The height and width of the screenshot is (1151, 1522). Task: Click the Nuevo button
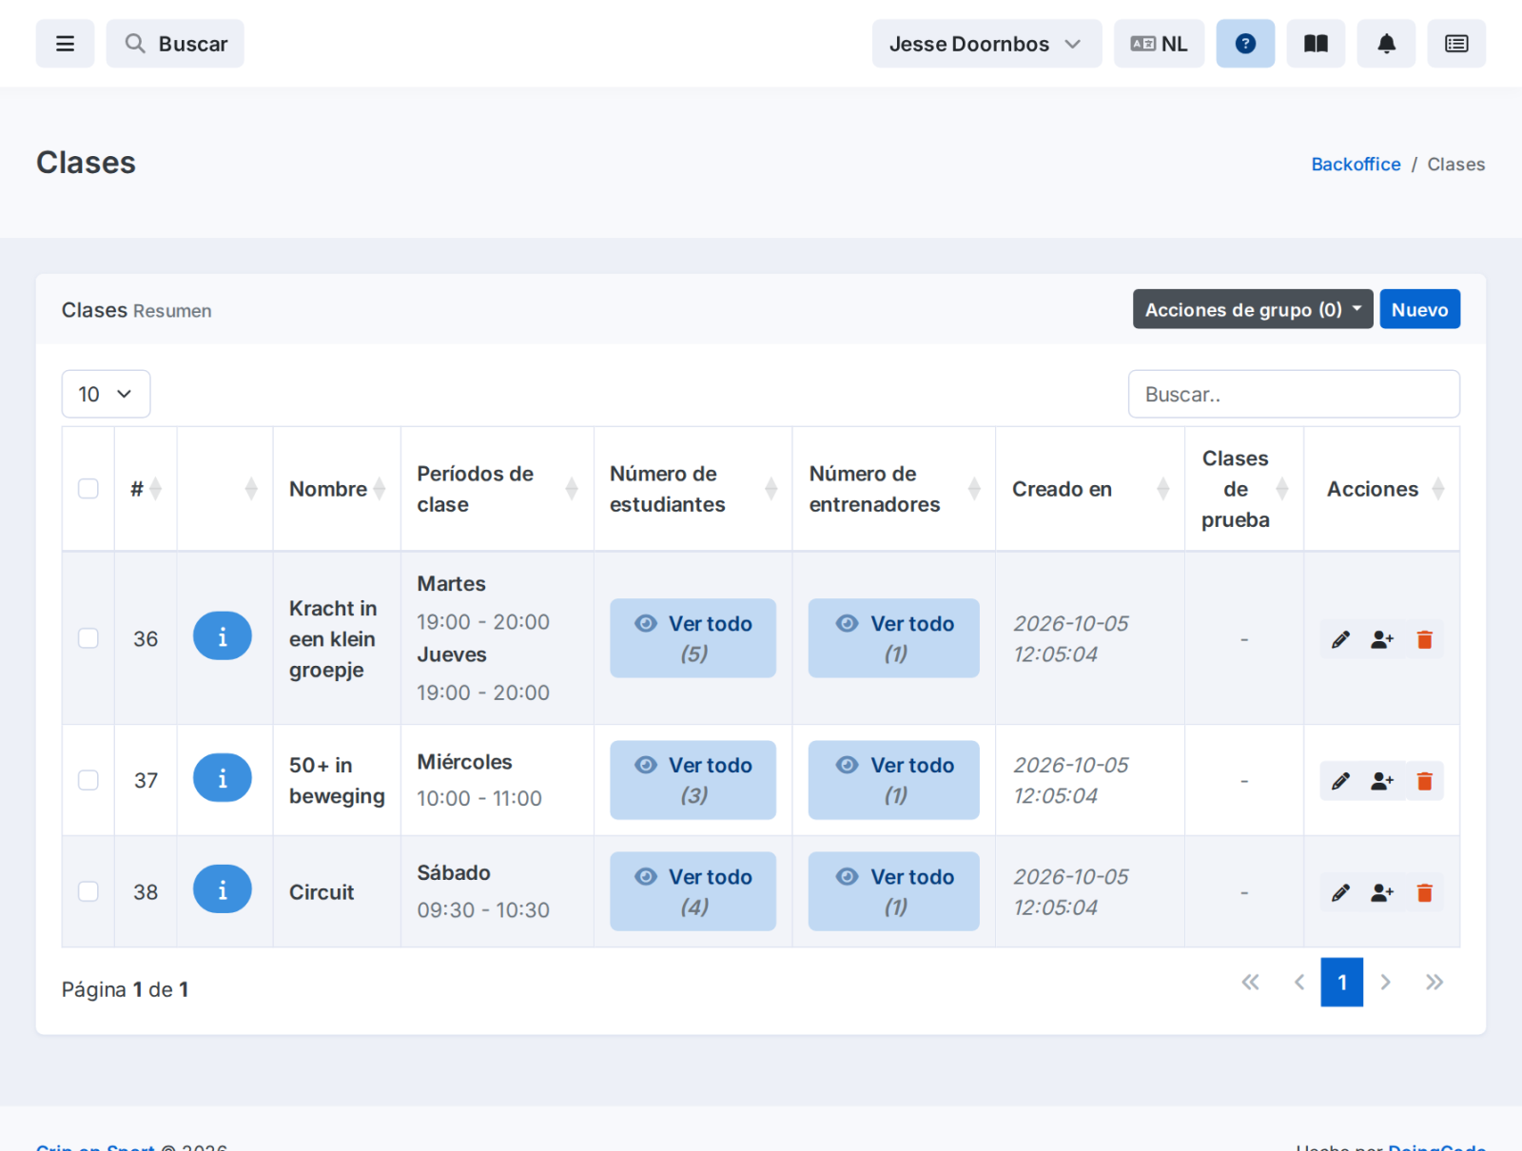click(x=1419, y=309)
